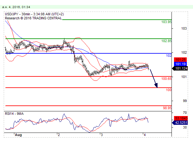Select the 98.95 support level label

point(167,108)
